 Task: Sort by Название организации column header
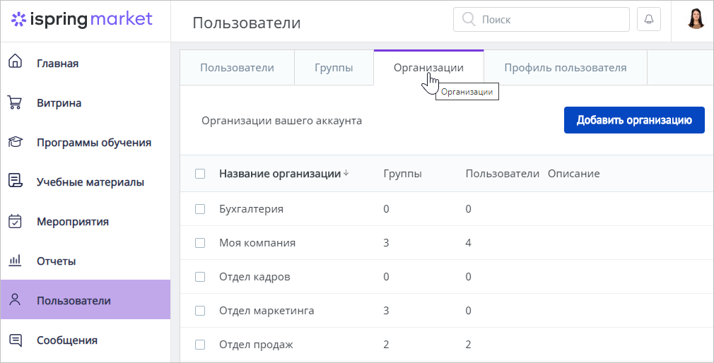(280, 174)
